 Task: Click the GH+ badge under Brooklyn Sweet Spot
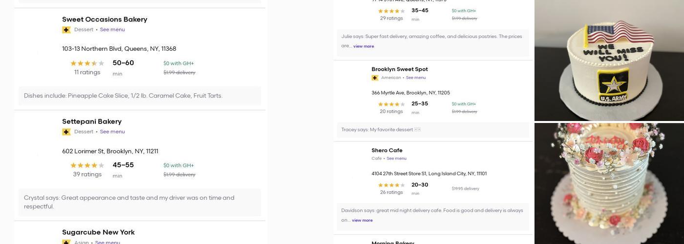375,78
